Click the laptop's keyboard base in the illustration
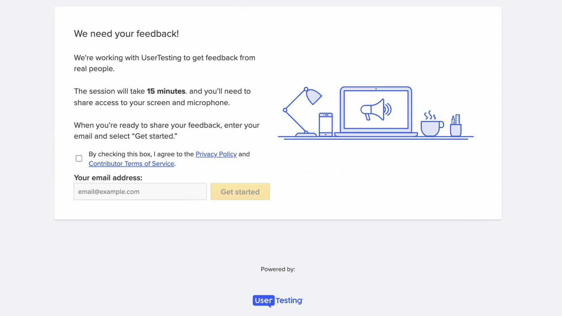This screenshot has width=562, height=316. (x=376, y=135)
